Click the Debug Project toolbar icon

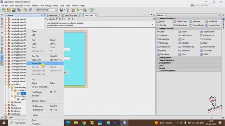coord(85,10)
